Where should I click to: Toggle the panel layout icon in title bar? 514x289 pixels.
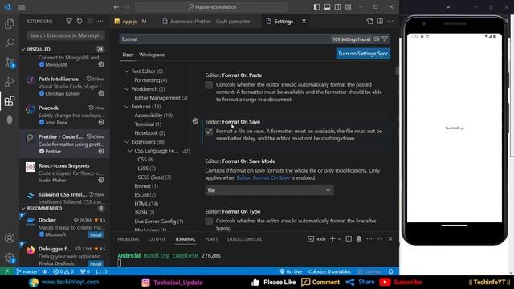327,7
